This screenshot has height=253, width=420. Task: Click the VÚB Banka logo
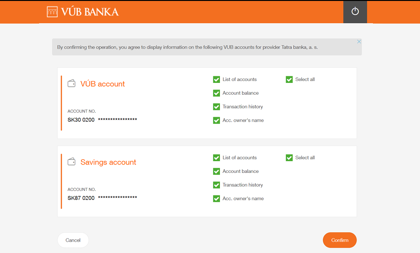(83, 12)
